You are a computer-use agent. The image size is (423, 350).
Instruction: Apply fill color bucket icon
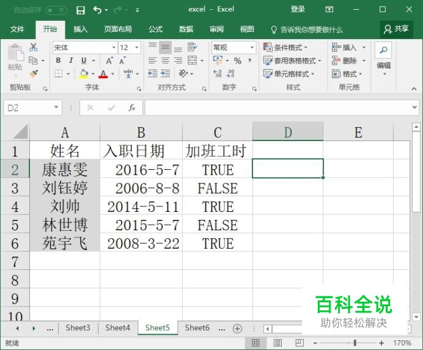point(84,74)
